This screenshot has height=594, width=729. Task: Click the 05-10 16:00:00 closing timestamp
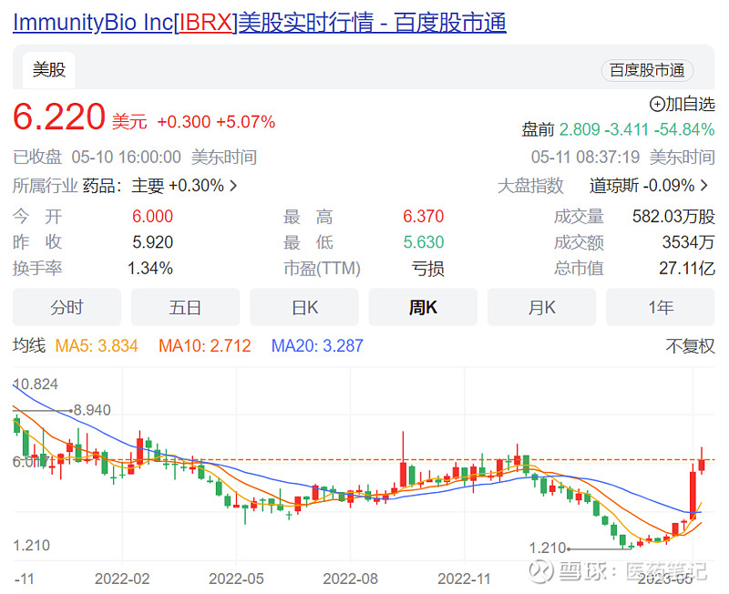pyautogui.click(x=126, y=157)
